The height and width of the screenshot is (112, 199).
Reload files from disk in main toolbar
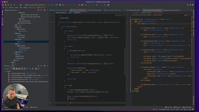(x=8, y=5)
